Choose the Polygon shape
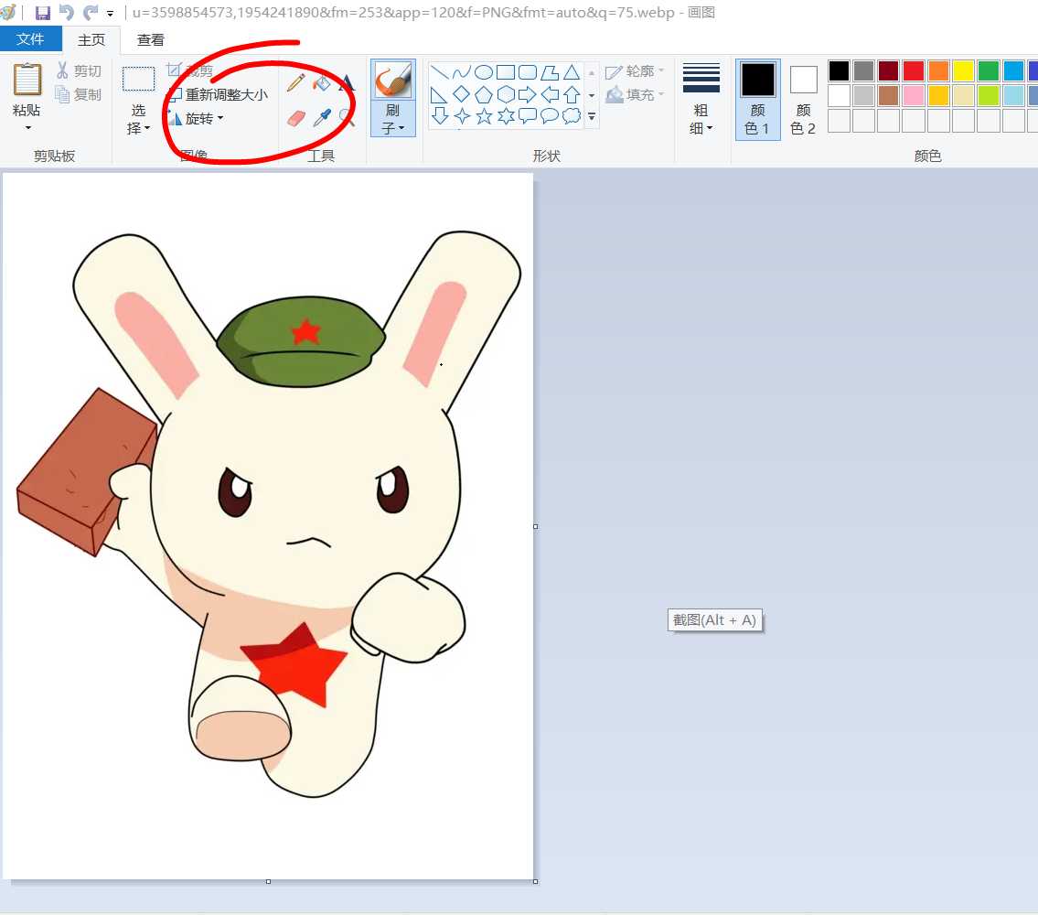The height and width of the screenshot is (915, 1038). pyautogui.click(x=550, y=72)
